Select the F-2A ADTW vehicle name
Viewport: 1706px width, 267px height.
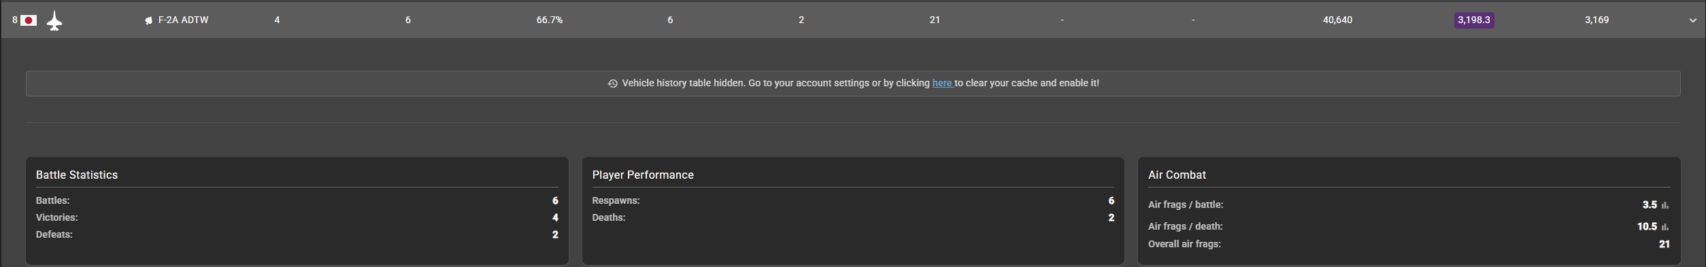[183, 20]
